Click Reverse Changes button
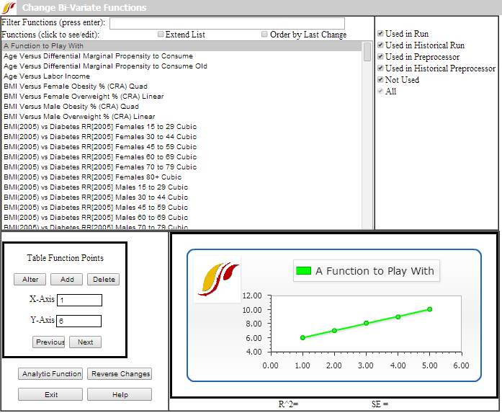This screenshot has width=502, height=413. [x=120, y=374]
